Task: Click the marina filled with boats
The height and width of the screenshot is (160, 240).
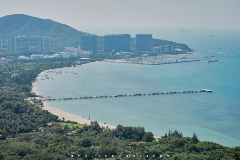Action: click(x=152, y=60)
